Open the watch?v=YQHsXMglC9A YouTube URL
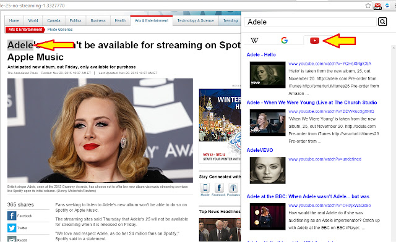 330,64
